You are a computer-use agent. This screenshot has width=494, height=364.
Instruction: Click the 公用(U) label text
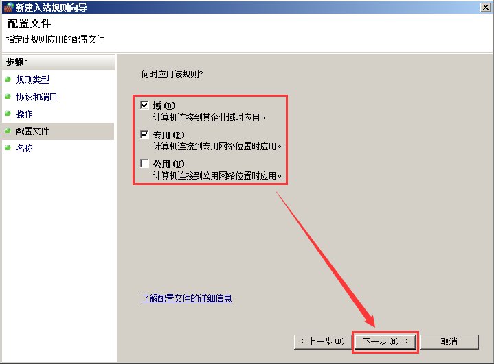169,164
